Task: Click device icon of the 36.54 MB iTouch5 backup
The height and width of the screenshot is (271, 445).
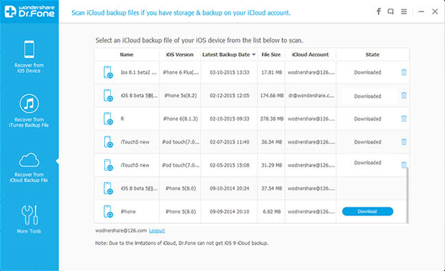Action: pos(108,142)
